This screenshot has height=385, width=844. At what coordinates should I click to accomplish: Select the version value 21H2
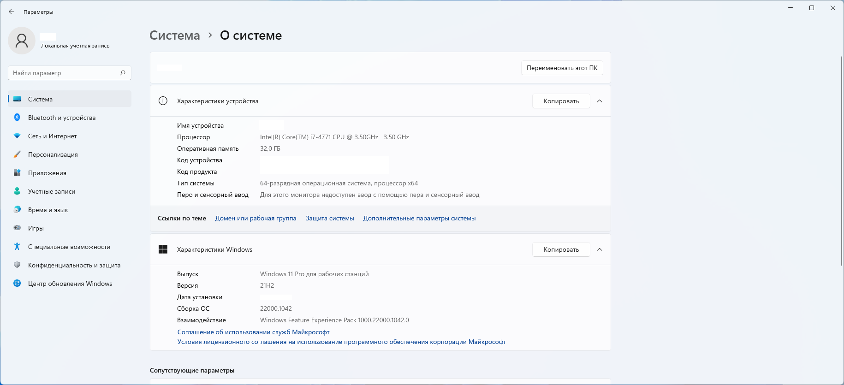point(267,285)
